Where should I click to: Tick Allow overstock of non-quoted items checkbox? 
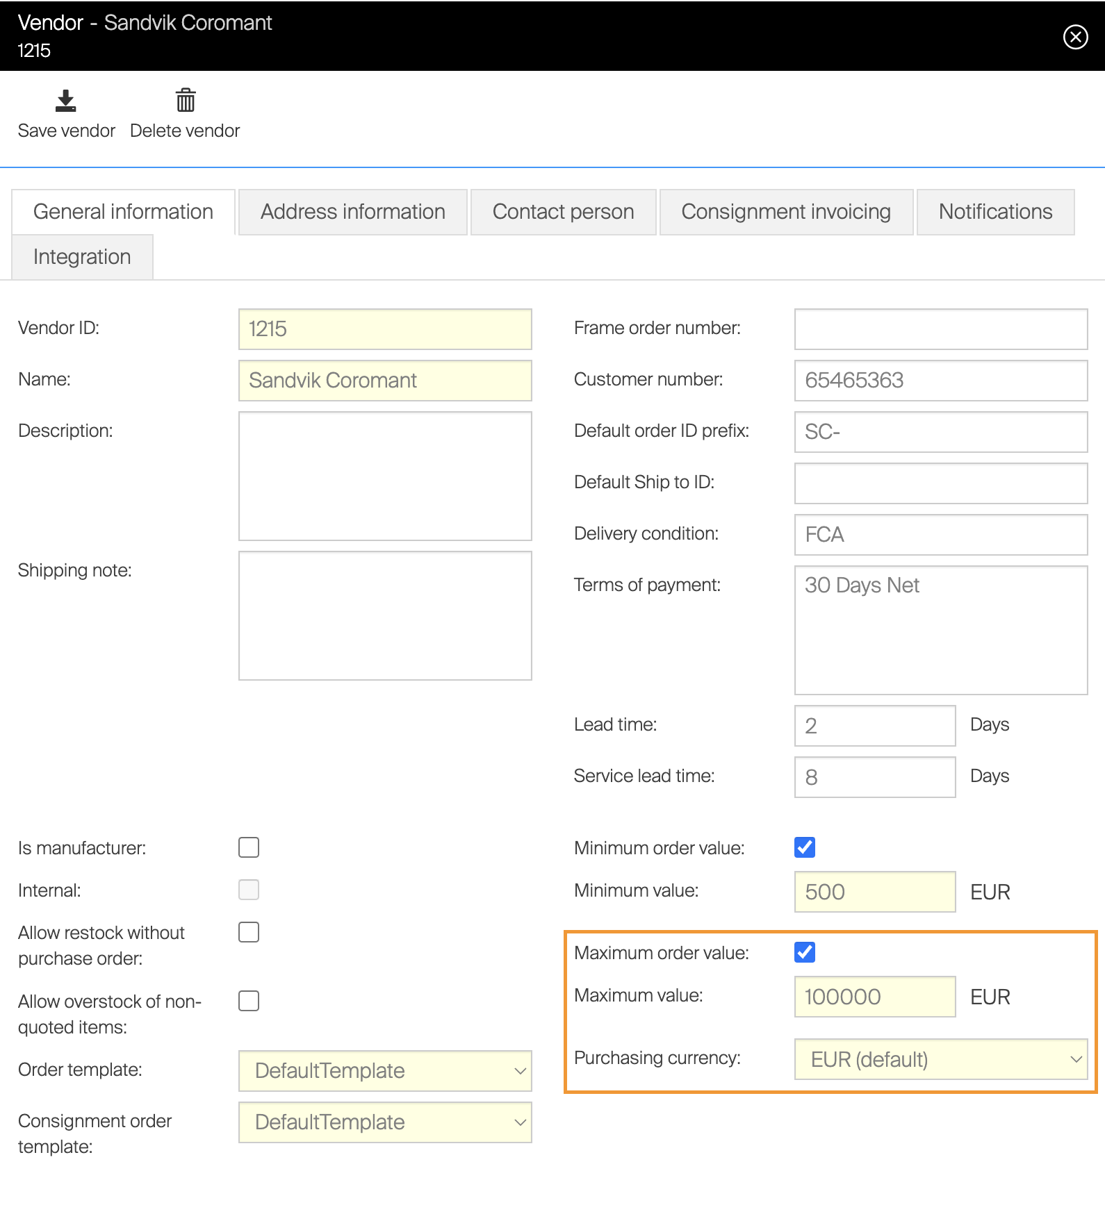(x=249, y=1001)
